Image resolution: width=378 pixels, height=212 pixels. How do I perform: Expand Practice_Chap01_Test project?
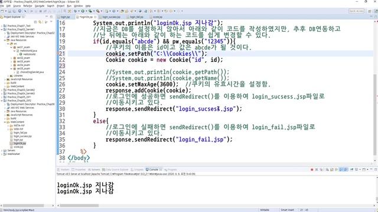[2, 26]
